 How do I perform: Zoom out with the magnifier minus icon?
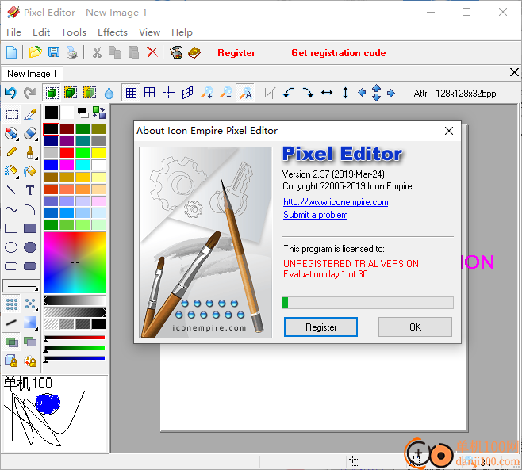(x=226, y=93)
